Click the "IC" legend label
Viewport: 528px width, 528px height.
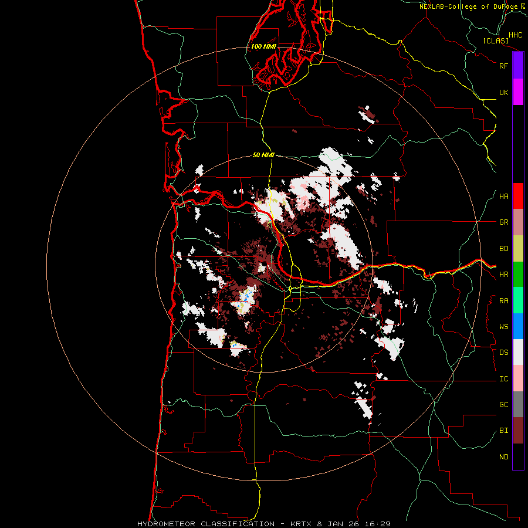pos(503,379)
